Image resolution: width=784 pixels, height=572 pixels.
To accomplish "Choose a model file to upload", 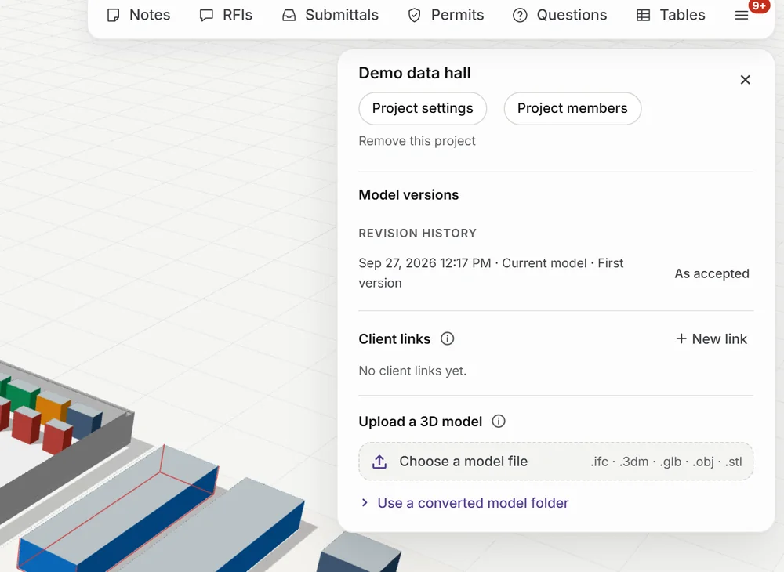I will (556, 462).
